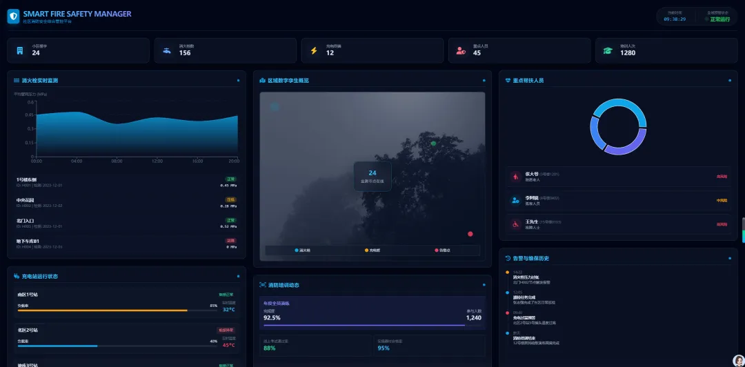Click the blue 40% load bar for 北区2号站
The width and height of the screenshot is (745, 367).
[x=57, y=346]
